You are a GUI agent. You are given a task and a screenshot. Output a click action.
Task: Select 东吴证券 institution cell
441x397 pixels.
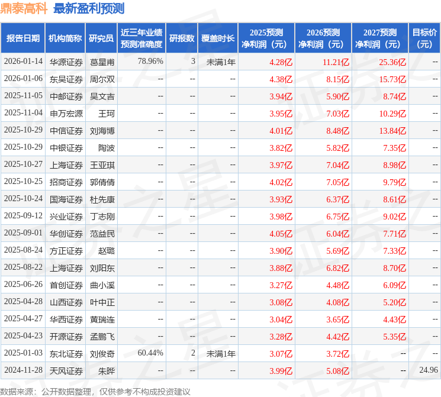click(66, 79)
